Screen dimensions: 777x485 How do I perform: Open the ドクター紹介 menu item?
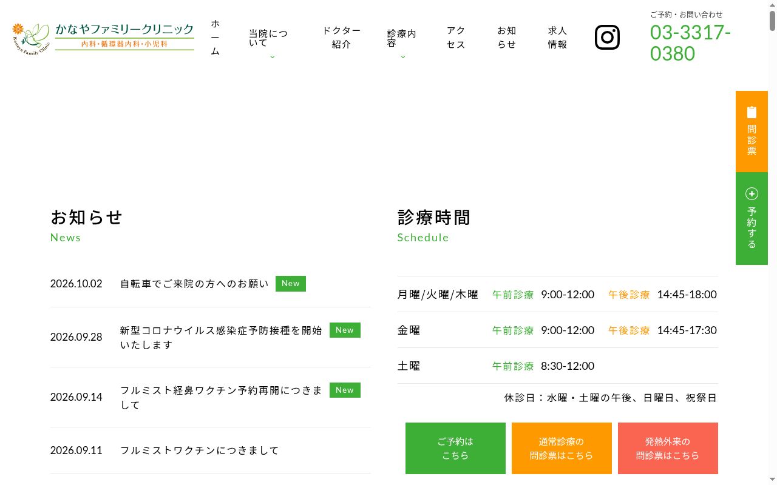(x=341, y=38)
